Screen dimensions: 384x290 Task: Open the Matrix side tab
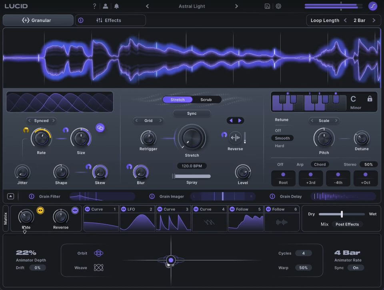coord(6,218)
